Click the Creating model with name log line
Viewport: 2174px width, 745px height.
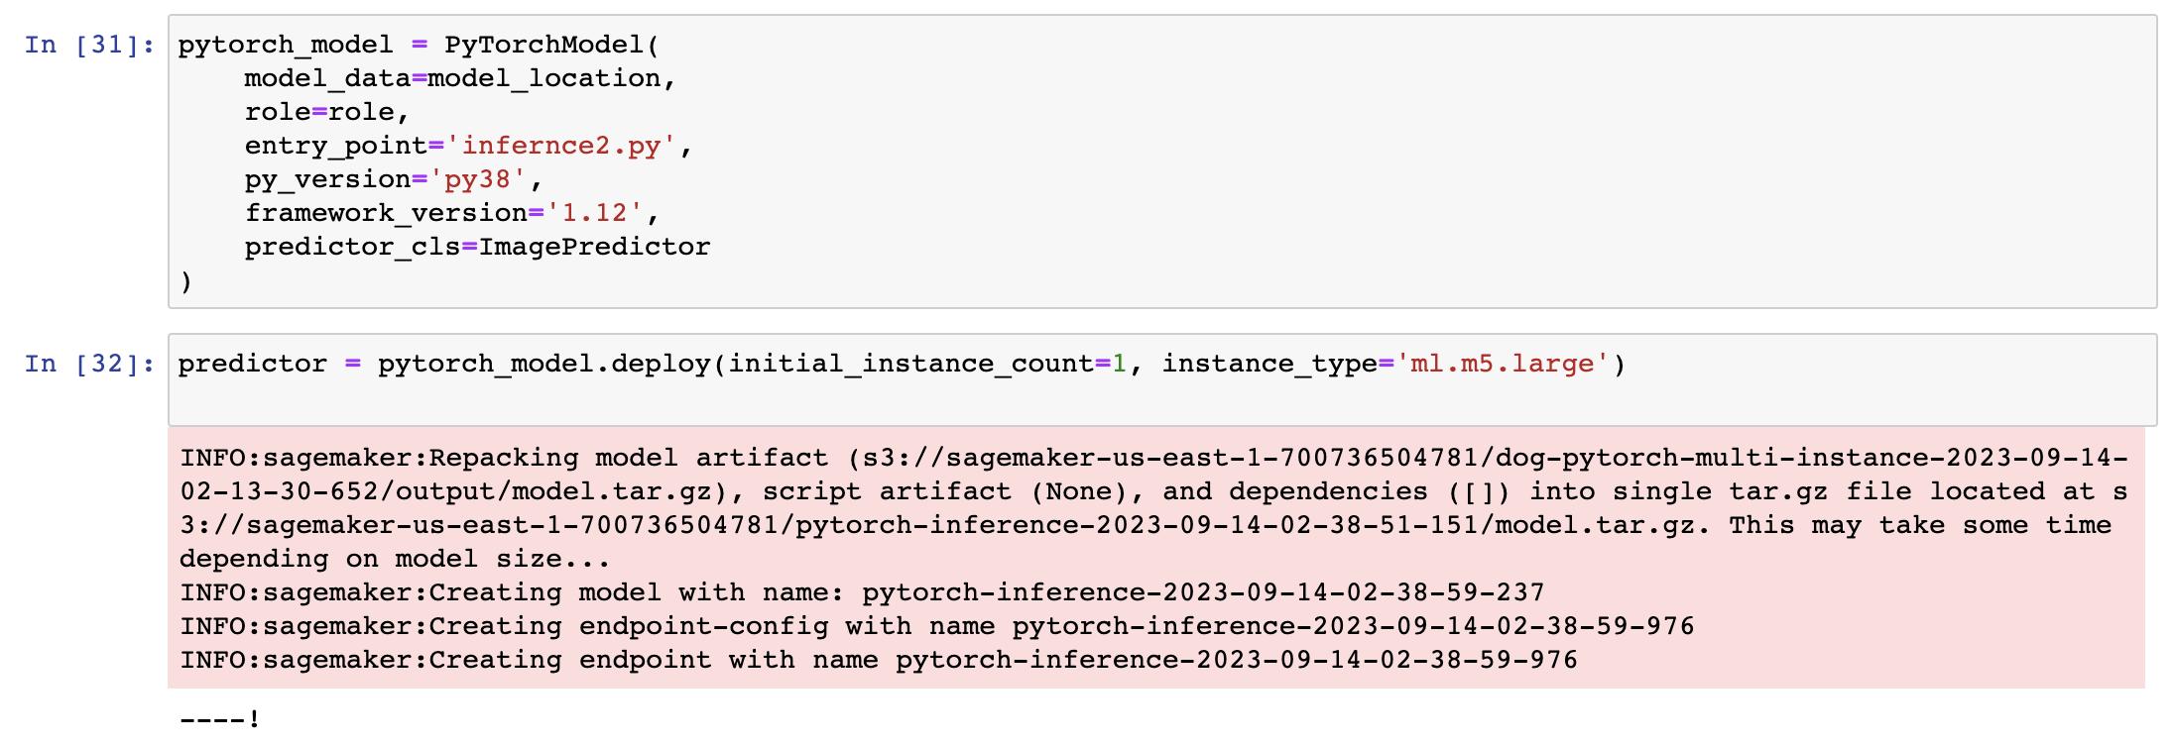pos(863,592)
